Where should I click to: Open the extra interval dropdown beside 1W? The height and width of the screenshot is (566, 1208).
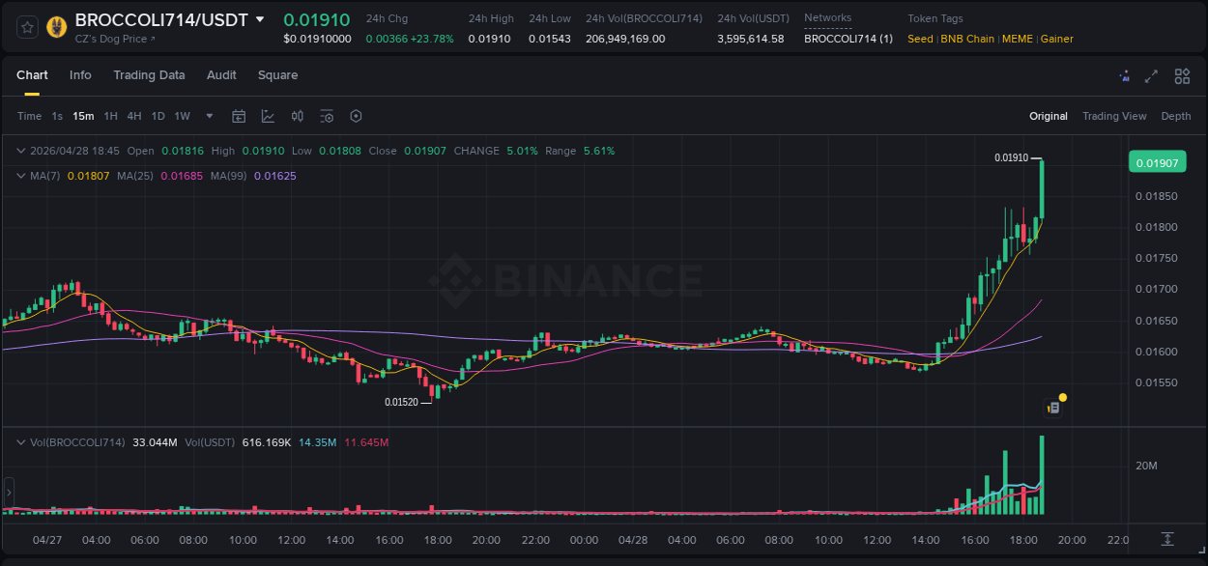tap(208, 116)
